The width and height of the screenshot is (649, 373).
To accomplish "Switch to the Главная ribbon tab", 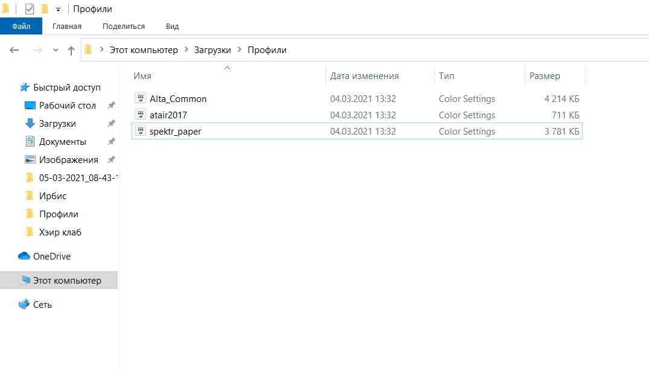I will [67, 27].
